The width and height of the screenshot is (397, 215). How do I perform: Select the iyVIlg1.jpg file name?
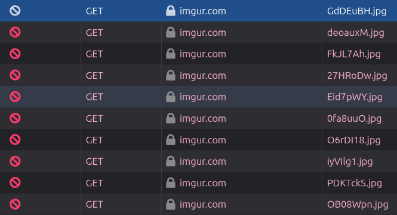[350, 162]
